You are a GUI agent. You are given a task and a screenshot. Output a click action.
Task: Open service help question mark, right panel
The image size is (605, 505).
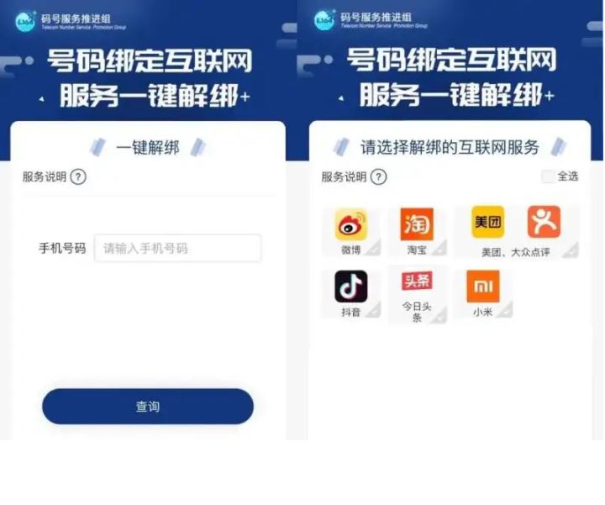(378, 177)
